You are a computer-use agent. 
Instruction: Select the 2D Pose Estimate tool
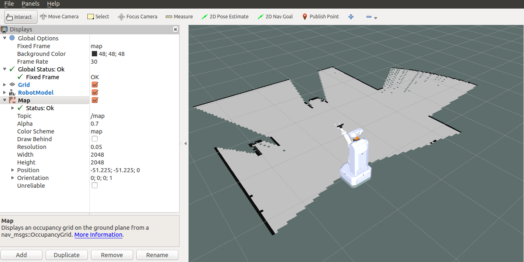tap(225, 17)
